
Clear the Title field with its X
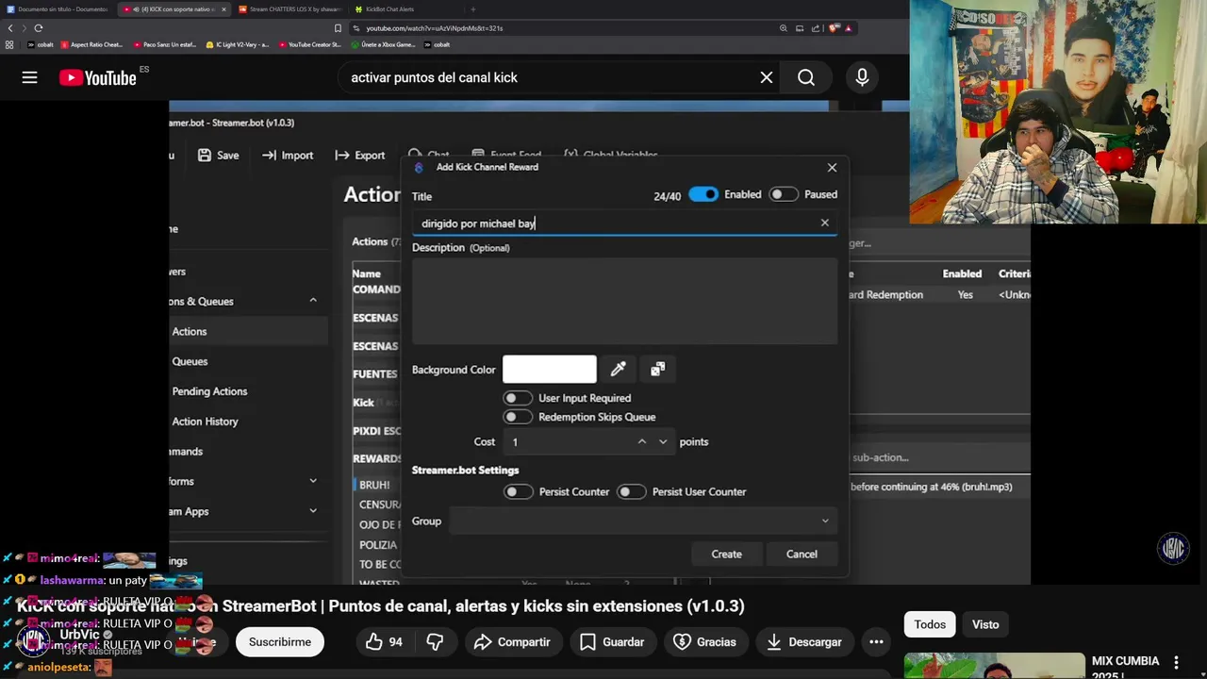coord(825,223)
